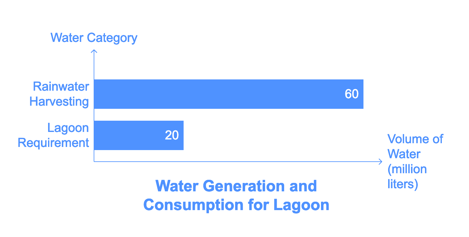This screenshot has width=469, height=237.
Task: Click the value 60 inside the bar
Action: click(352, 94)
